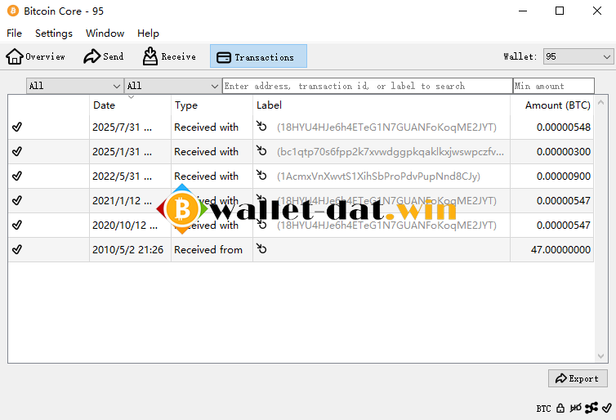Click the receive arrow icon in 2010/5/2 row

261,248
